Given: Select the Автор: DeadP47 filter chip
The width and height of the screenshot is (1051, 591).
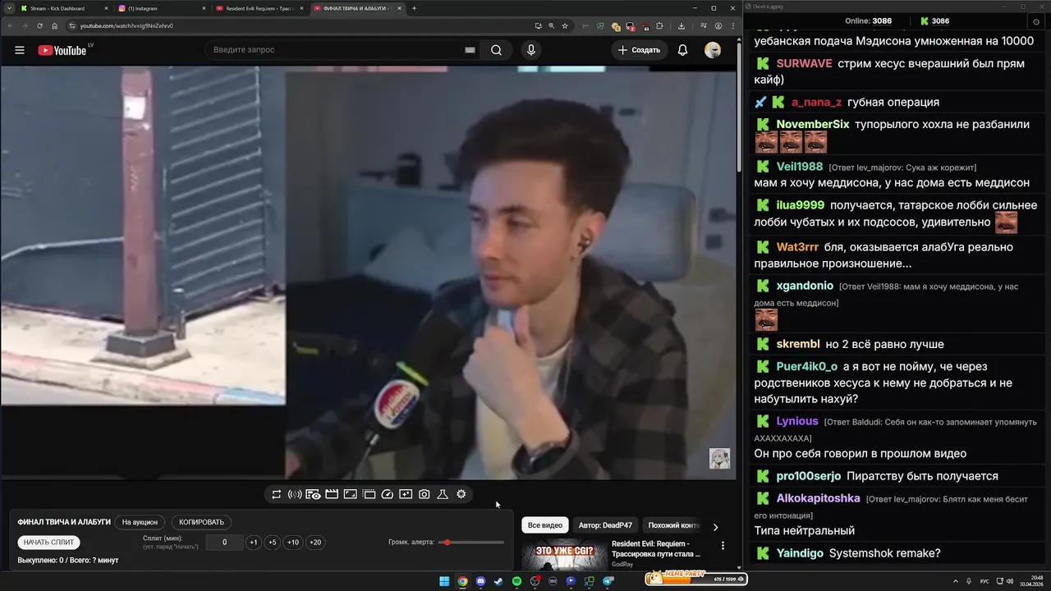Looking at the screenshot, I should tap(605, 525).
